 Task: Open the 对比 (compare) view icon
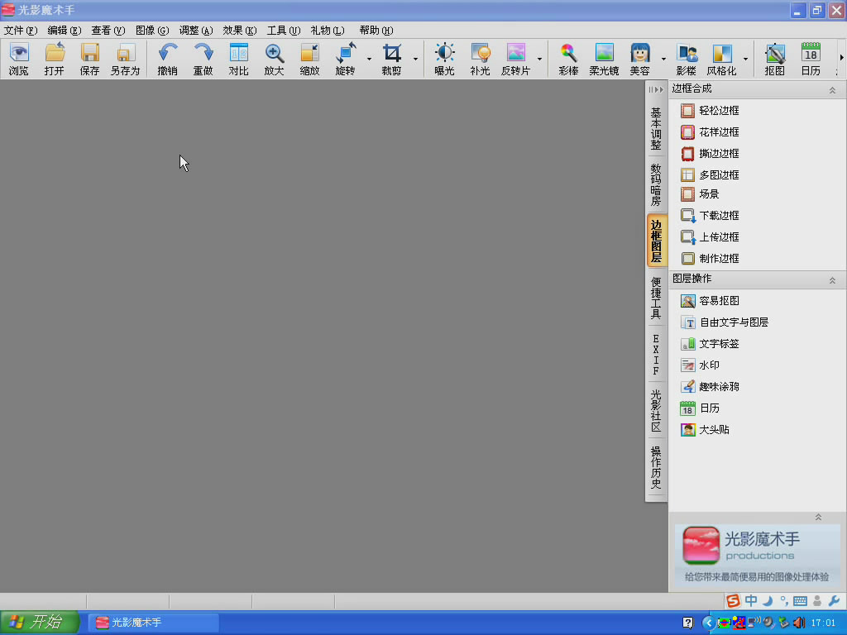239,59
